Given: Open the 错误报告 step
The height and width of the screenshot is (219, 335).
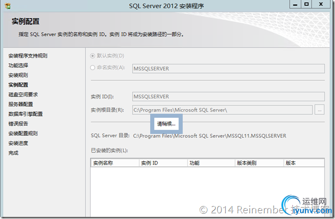Looking at the screenshot, I should [x=18, y=124].
